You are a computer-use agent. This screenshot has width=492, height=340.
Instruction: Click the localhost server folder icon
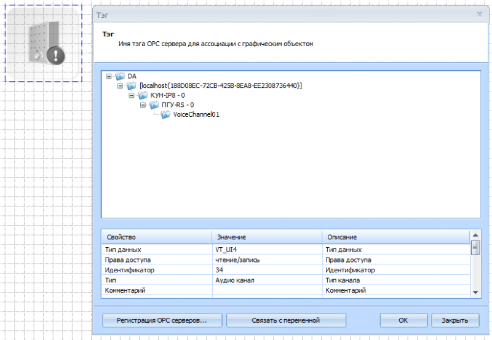[x=132, y=86]
